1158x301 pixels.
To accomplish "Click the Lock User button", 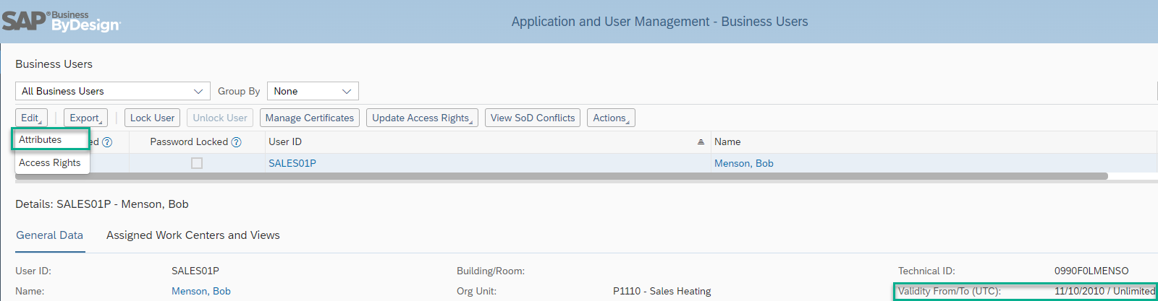I will pyautogui.click(x=153, y=118).
